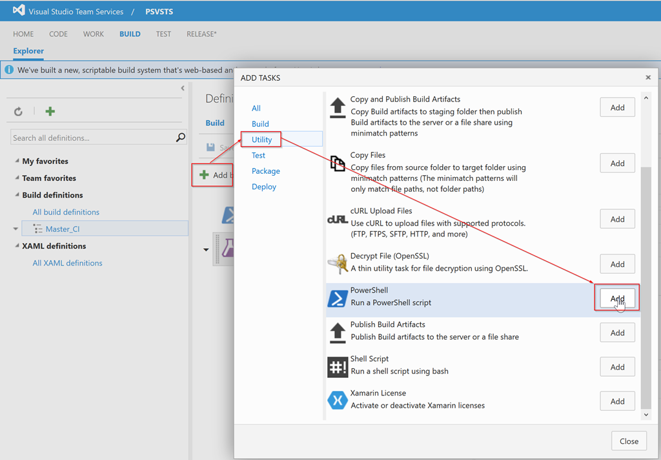Add the PowerShell task
This screenshot has width=661, height=460.
tap(617, 298)
